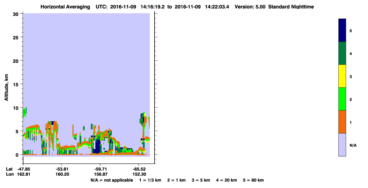
Task: Click the dark green color bar segment labeled 4
Action: [342, 53]
